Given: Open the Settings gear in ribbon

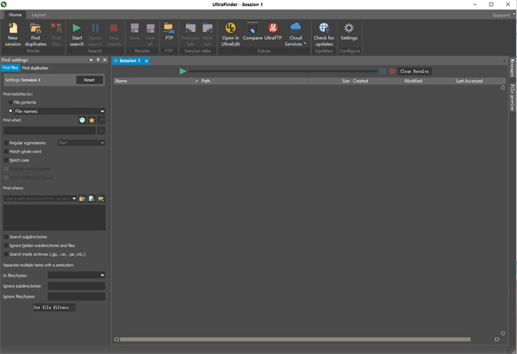Looking at the screenshot, I should click(x=349, y=29).
